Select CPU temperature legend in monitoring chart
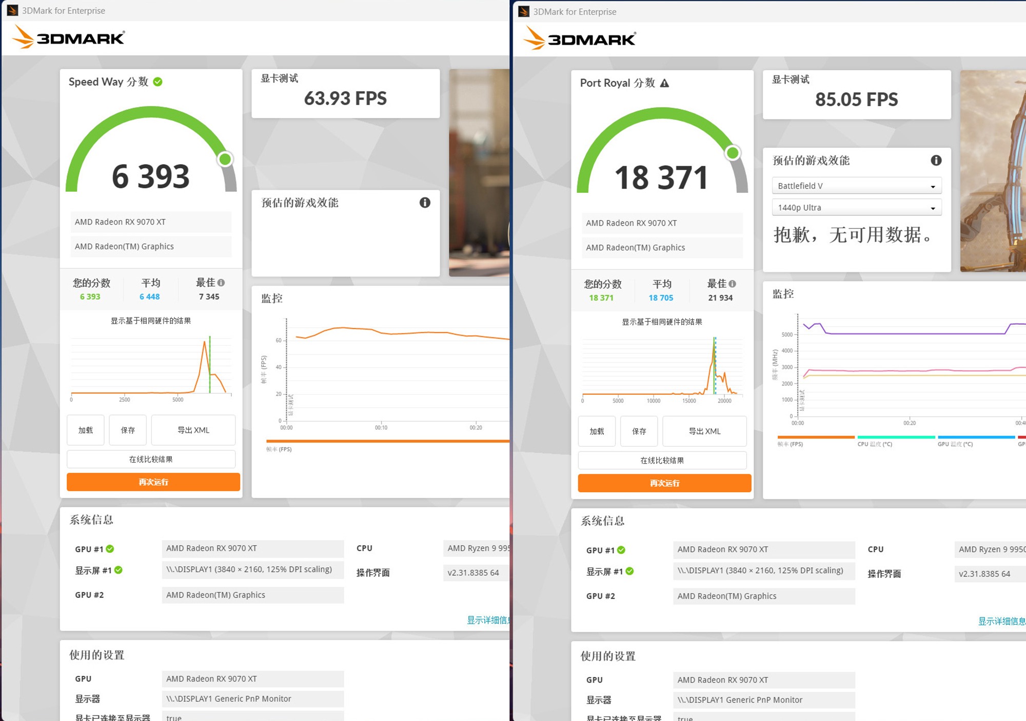1026x721 pixels. [x=896, y=440]
